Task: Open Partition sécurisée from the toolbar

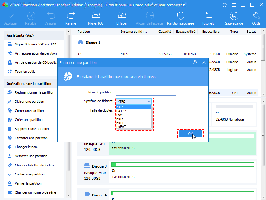Action: click(x=180, y=18)
